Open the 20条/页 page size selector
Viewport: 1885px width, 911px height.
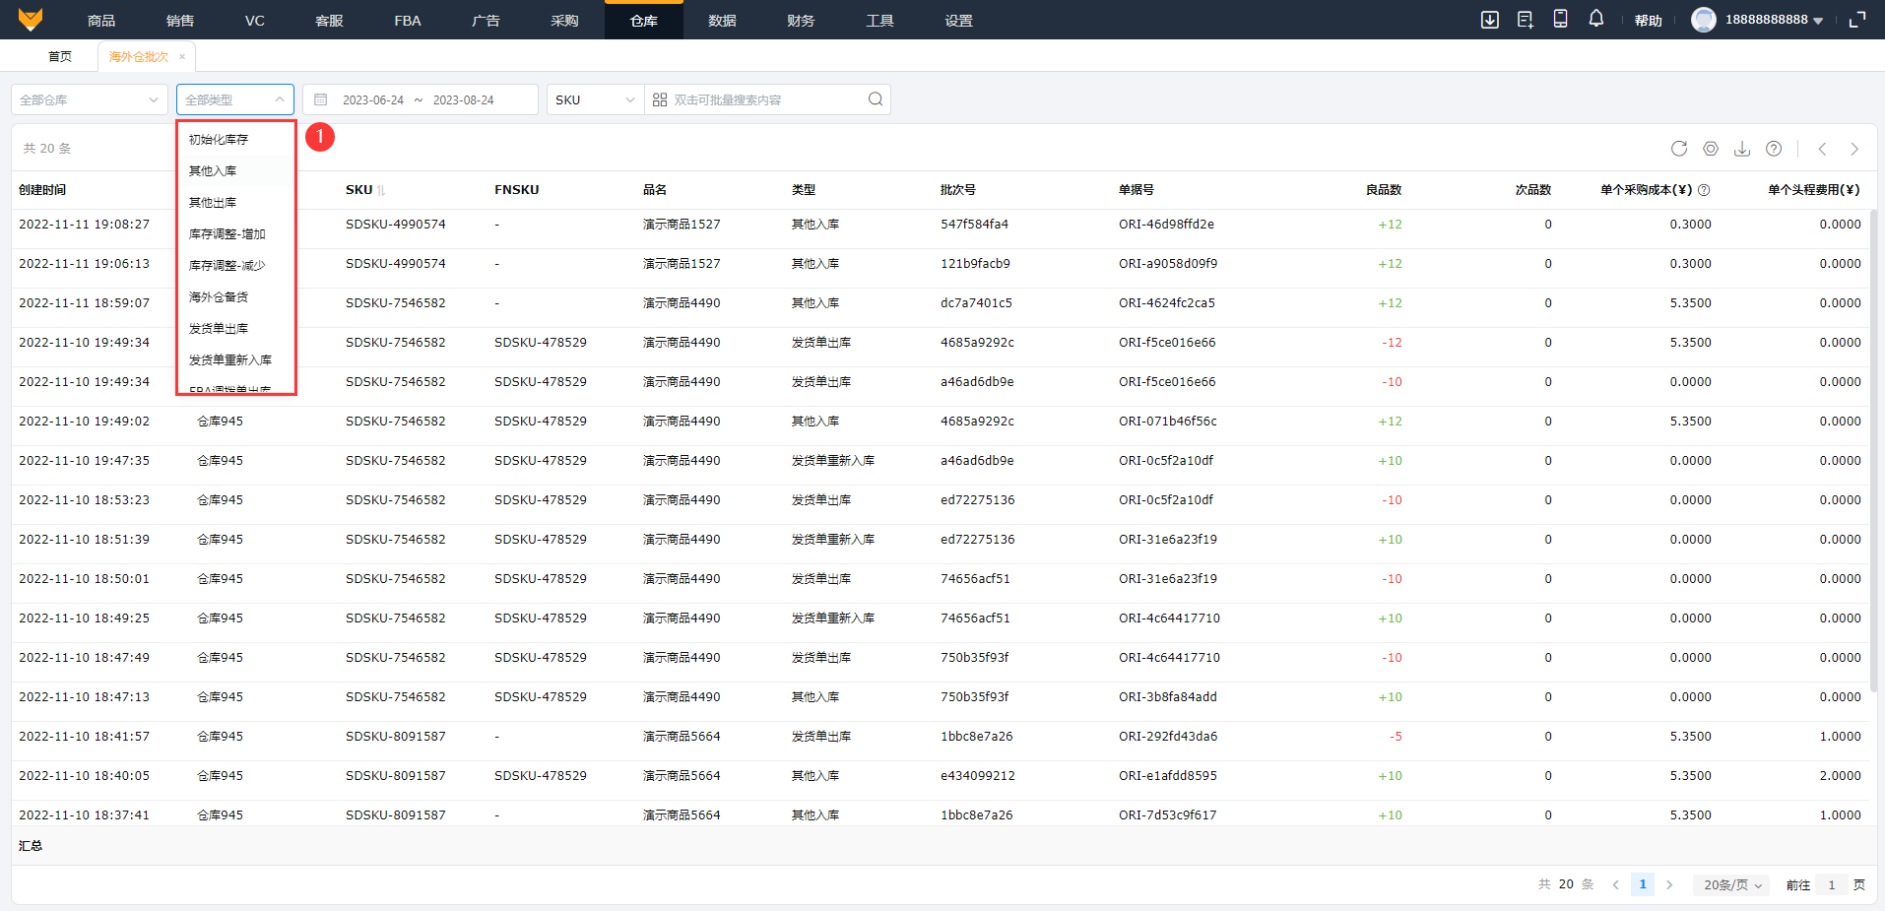1732,884
